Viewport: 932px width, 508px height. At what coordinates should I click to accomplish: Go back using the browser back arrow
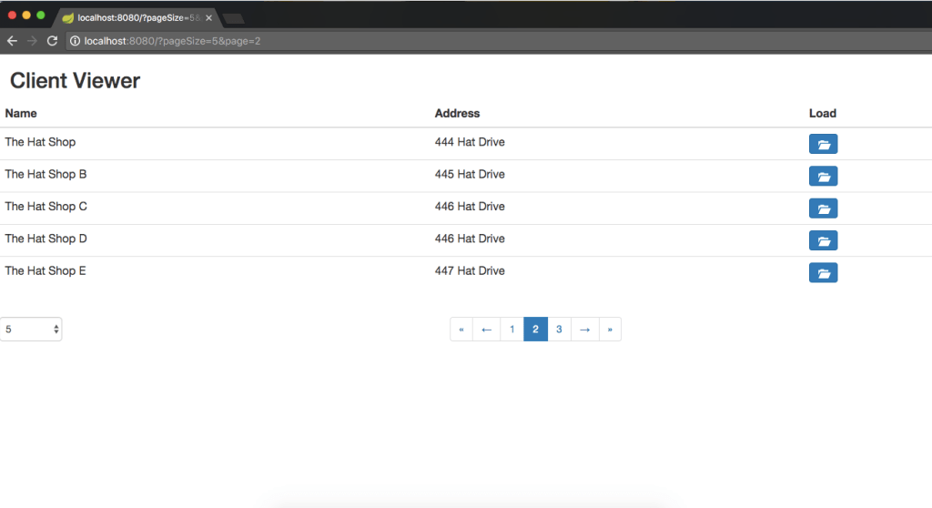(x=12, y=41)
